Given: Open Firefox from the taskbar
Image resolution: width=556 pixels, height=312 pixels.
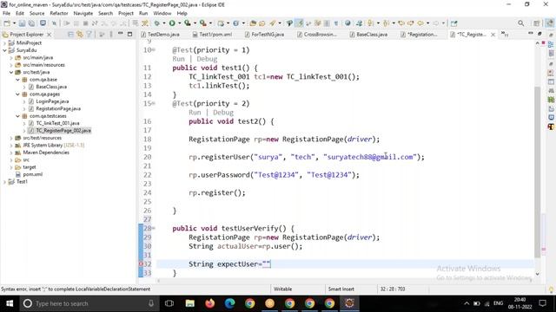Looking at the screenshot, I should pyautogui.click(x=210, y=303).
